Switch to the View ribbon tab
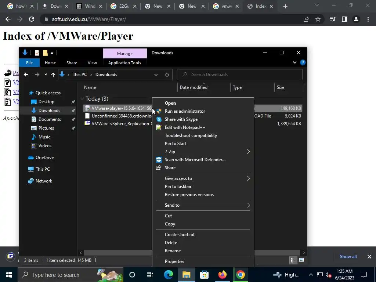The width and height of the screenshot is (376, 282). click(x=92, y=63)
